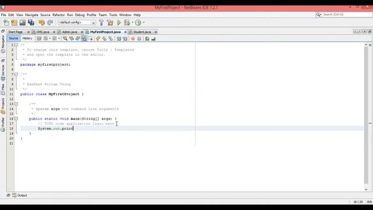373x210 pixels.
Task: Click the Last Edit icon in editor toolbar
Action: (39, 38)
